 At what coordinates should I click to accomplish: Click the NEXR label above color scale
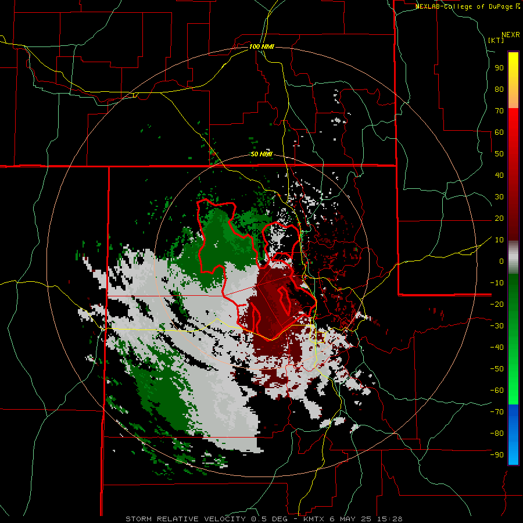click(x=510, y=35)
